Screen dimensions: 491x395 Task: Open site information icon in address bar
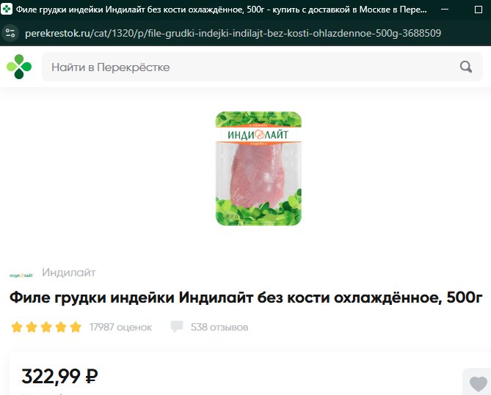tap(10, 33)
